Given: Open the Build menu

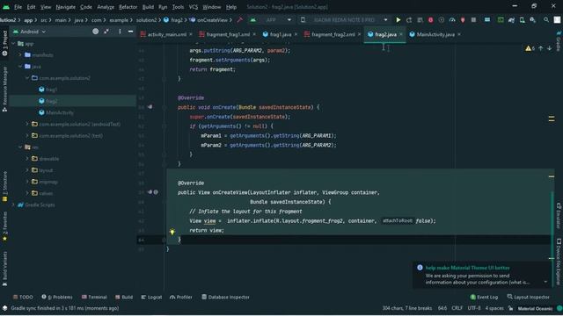Looking at the screenshot, I should coord(148,7).
